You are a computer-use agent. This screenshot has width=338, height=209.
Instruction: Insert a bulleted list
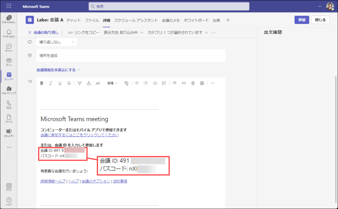[x=155, y=83]
